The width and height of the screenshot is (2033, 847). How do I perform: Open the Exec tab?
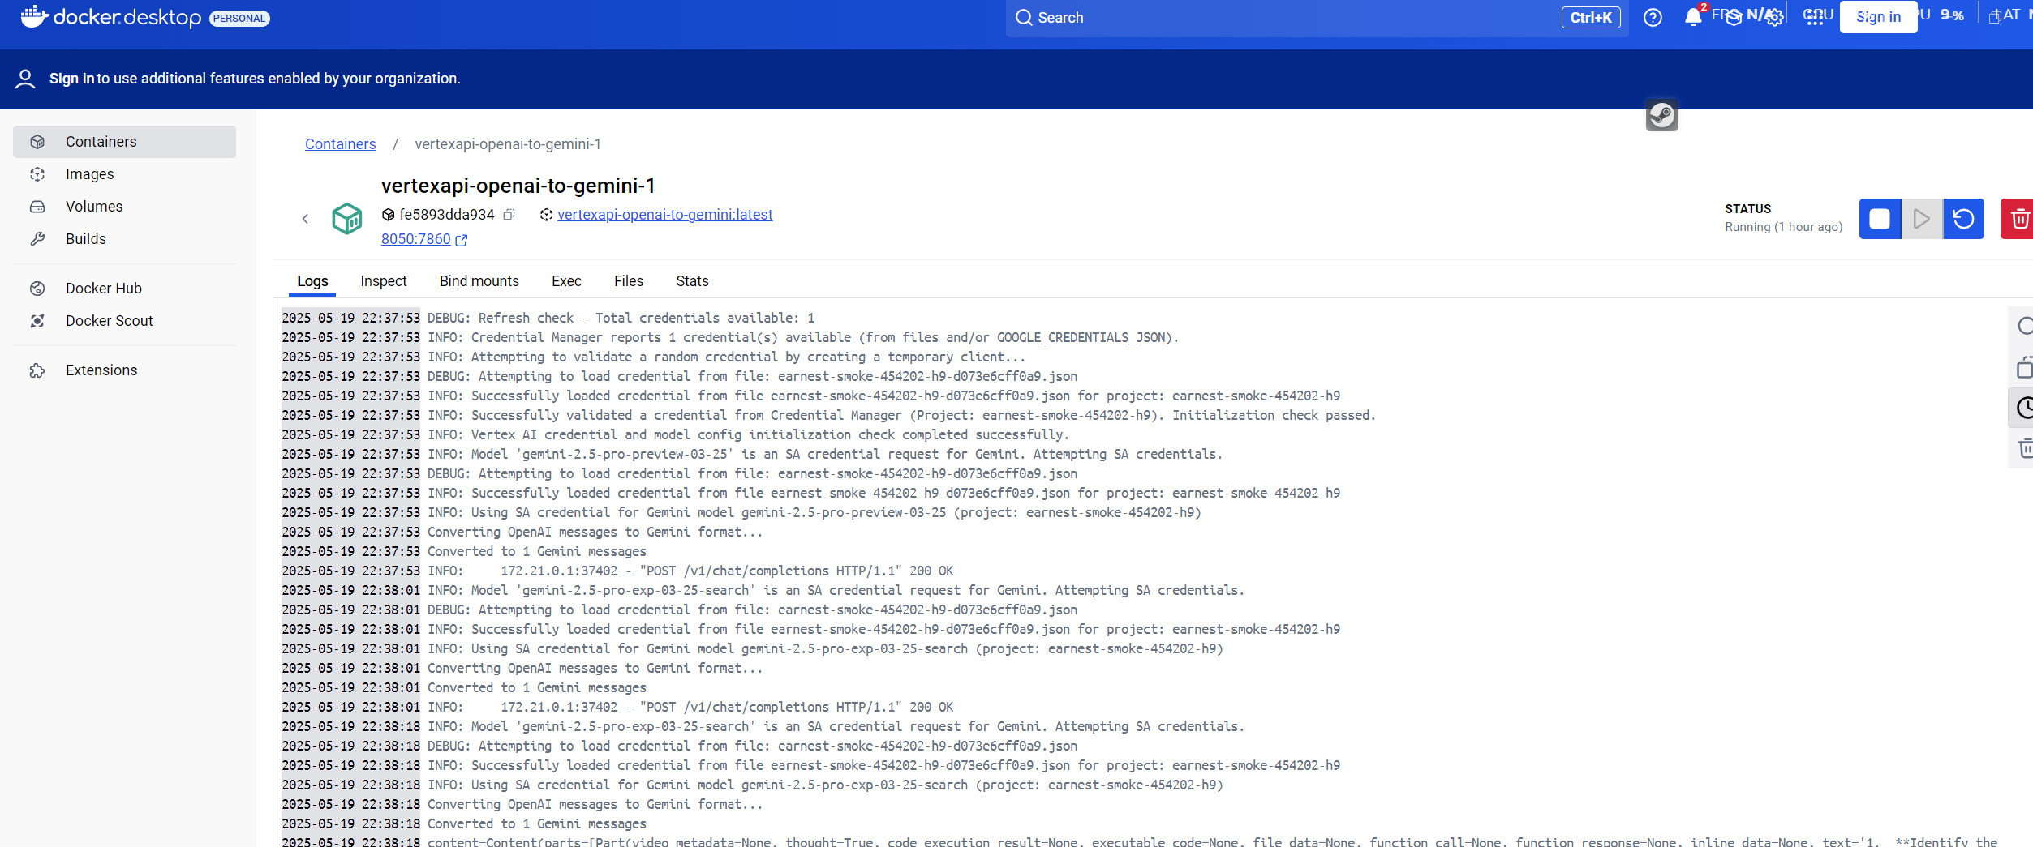pos(566,281)
